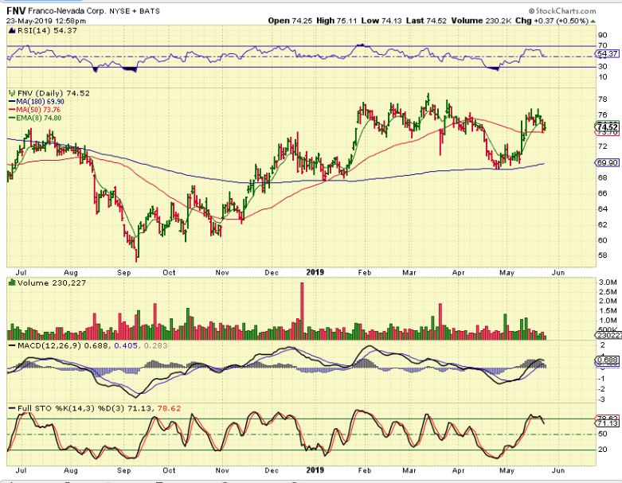The width and height of the screenshot is (622, 483).
Task: Click the FNV (Daily) candlestick legend icon
Action: (x=11, y=92)
